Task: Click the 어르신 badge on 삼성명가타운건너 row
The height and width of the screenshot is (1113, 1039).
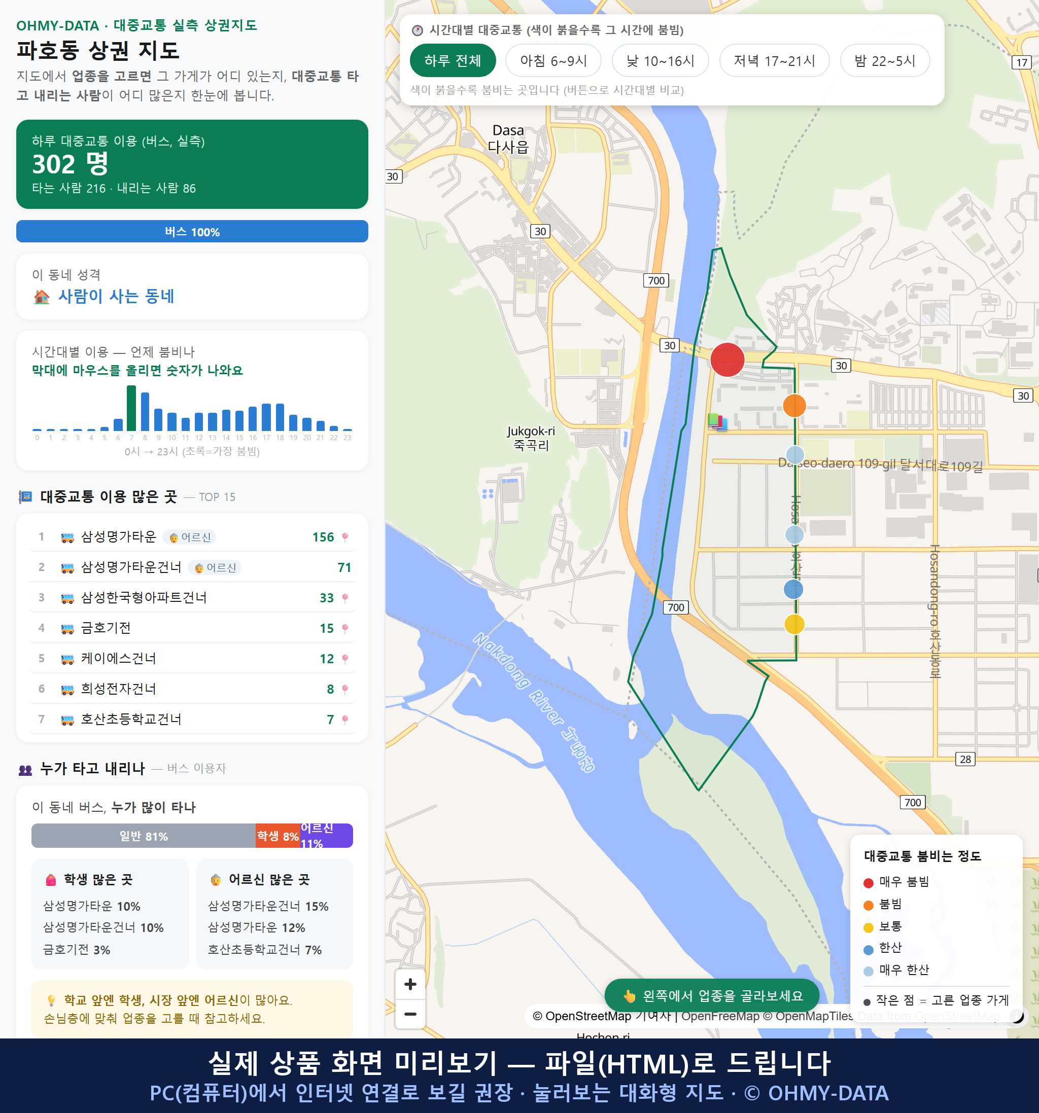Action: click(215, 568)
